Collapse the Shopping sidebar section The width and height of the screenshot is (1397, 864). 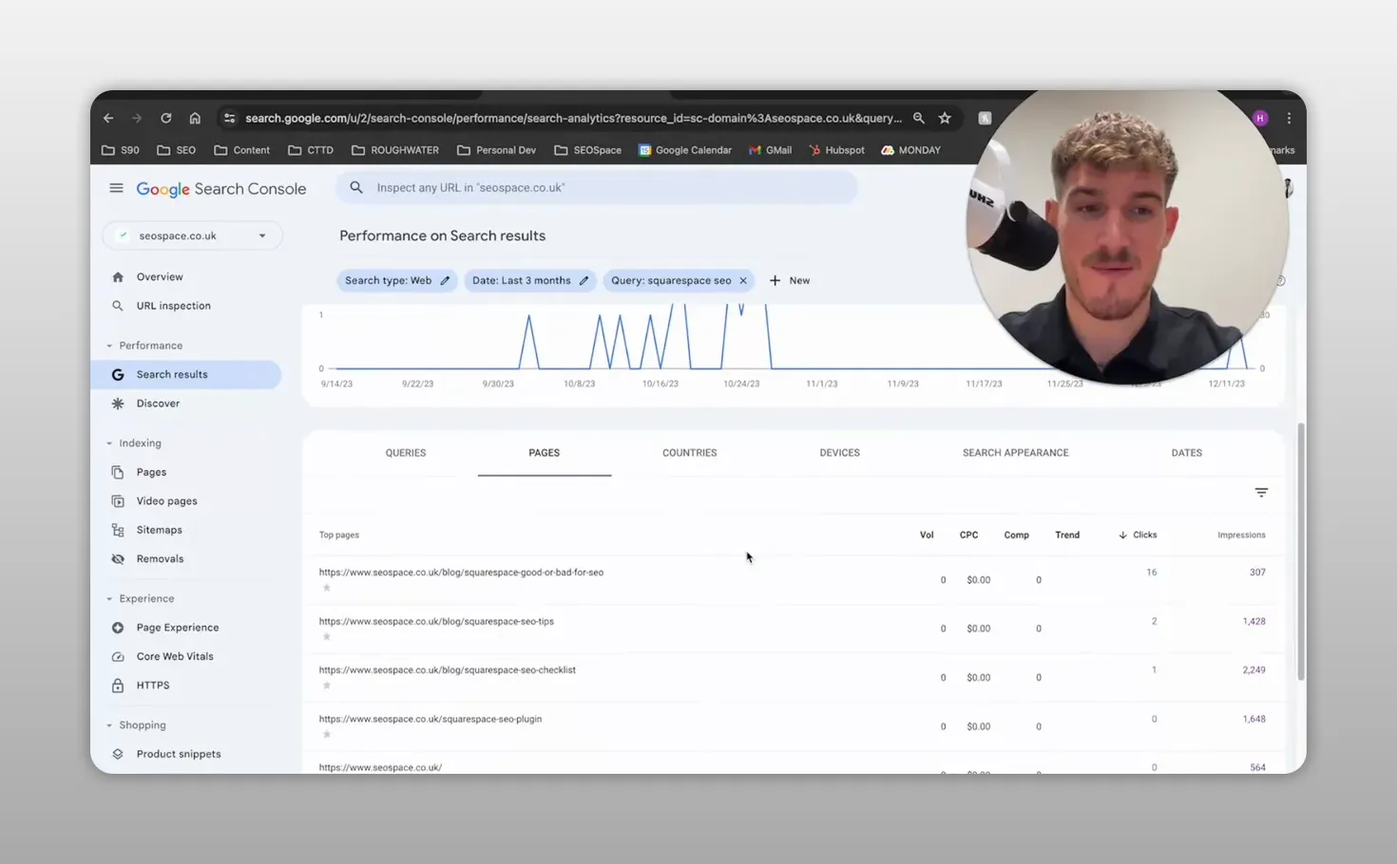[109, 725]
